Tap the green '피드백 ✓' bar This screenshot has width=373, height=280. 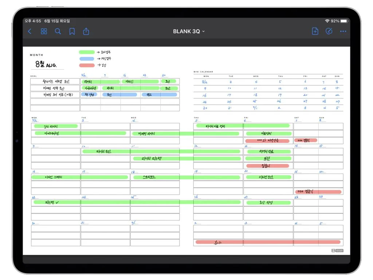click(x=137, y=202)
